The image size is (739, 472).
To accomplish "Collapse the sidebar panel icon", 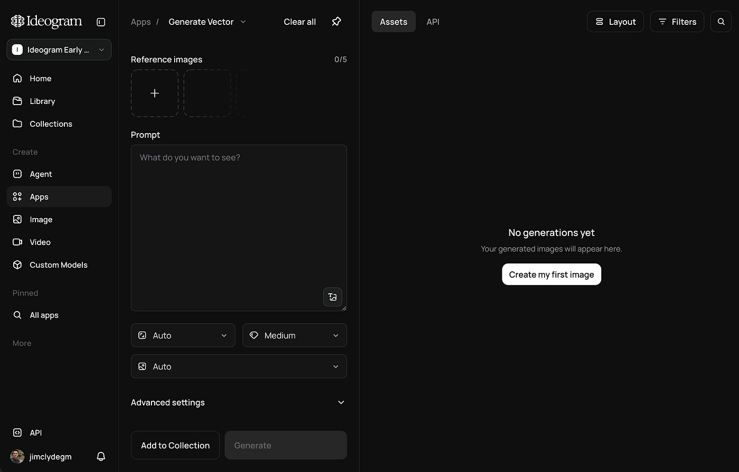I will 101,22.
